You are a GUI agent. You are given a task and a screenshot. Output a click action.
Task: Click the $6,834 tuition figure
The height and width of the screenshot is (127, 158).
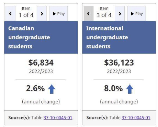pyautogui.click(x=41, y=62)
